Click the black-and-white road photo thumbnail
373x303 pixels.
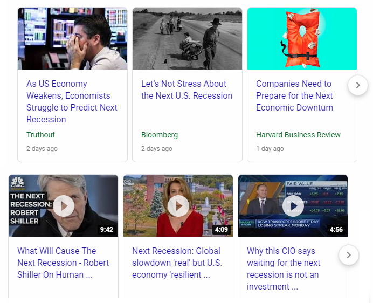(187, 39)
